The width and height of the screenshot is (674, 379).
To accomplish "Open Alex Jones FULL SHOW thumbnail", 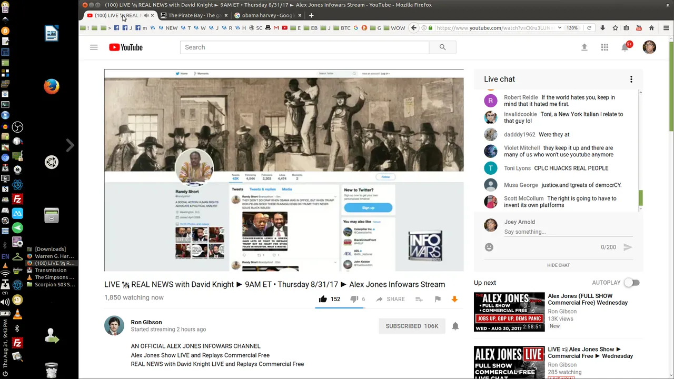I will point(509,312).
